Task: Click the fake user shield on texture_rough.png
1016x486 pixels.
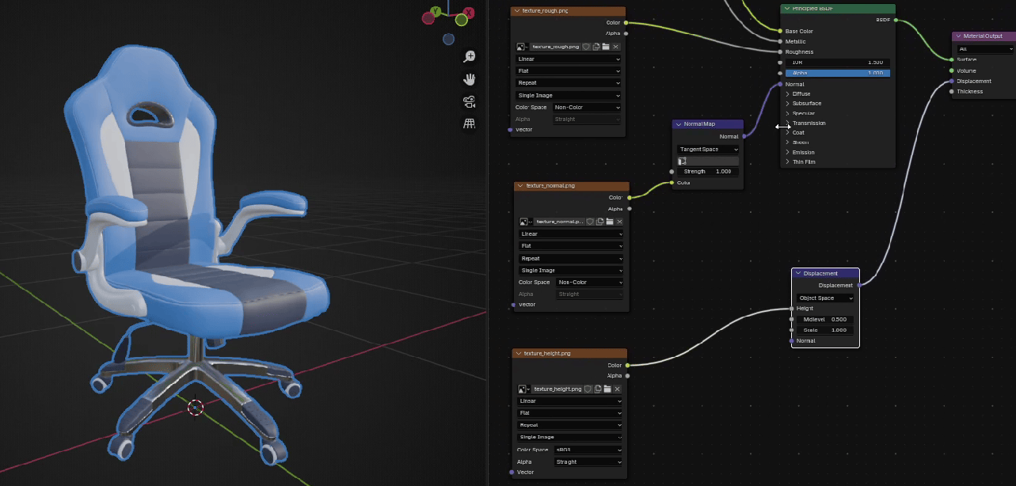Action: pyautogui.click(x=586, y=47)
